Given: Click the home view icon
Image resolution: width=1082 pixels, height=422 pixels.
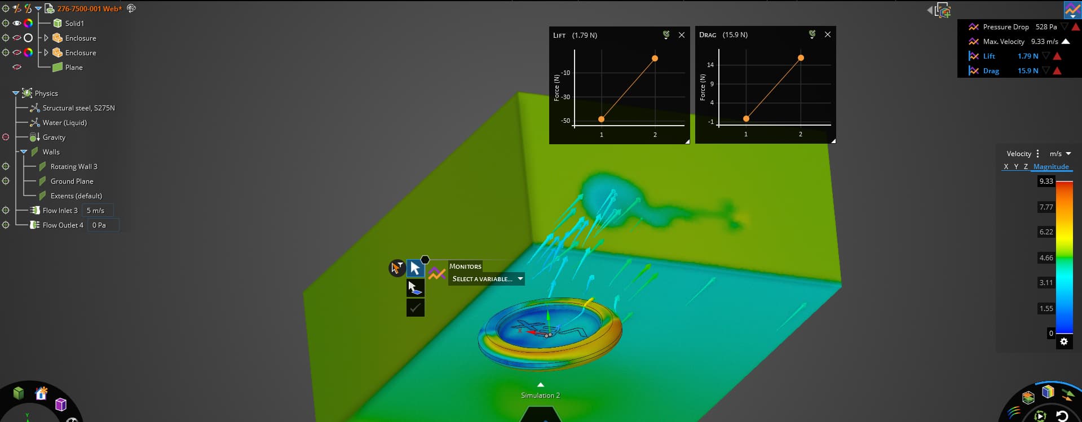Looking at the screenshot, I should [41, 393].
